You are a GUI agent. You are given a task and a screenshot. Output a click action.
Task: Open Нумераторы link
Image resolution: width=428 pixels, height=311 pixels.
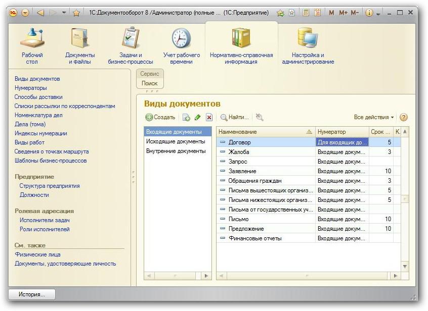[x=30, y=88]
